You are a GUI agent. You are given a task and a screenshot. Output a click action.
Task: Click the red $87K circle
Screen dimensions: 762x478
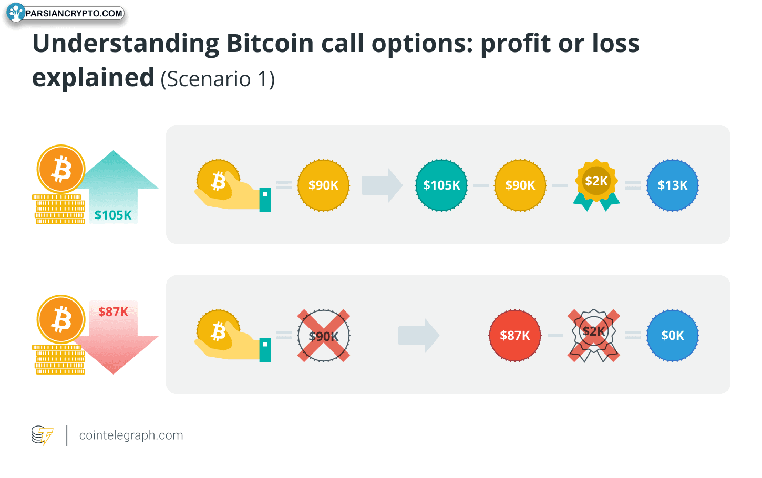coord(515,336)
